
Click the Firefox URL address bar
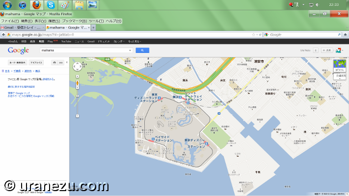[x=132, y=35]
